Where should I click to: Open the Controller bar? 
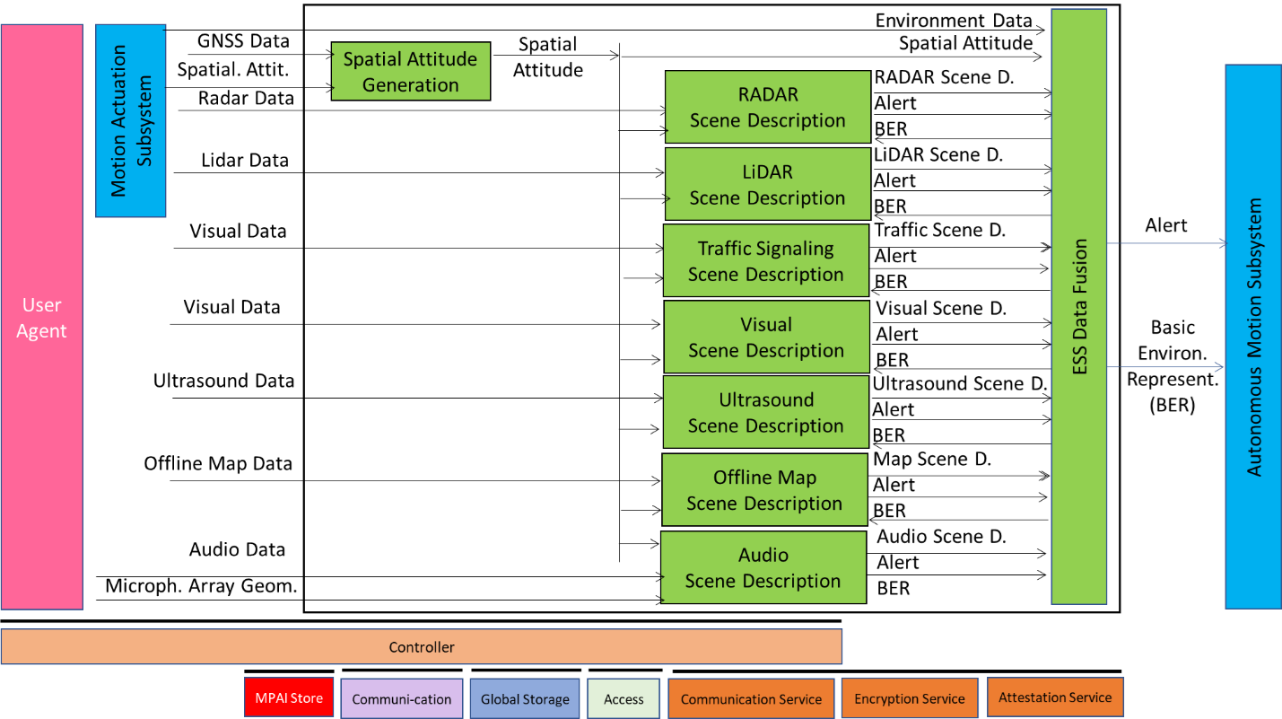[x=422, y=646]
